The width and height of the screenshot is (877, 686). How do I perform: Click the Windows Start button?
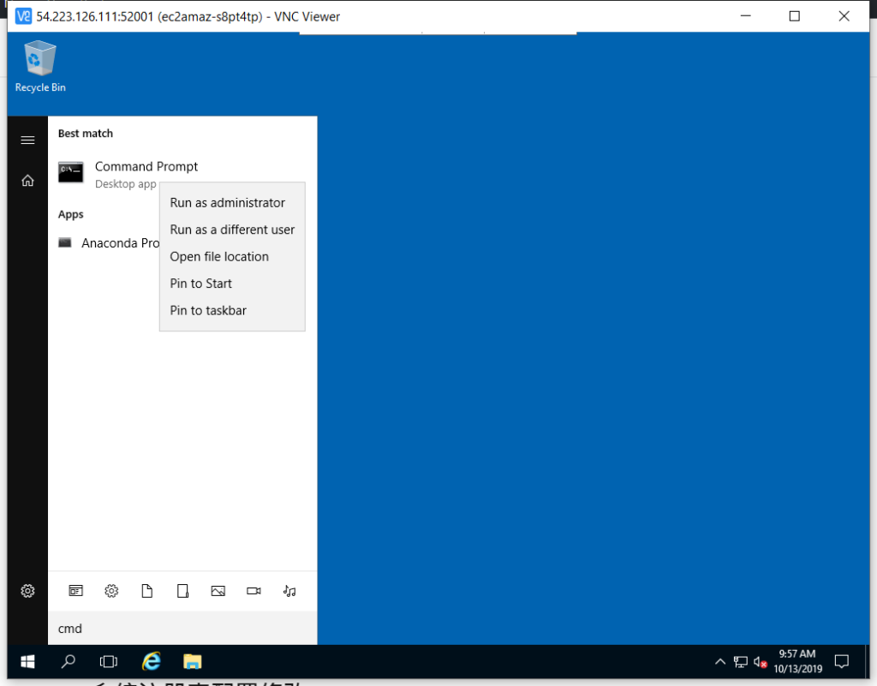pos(27,661)
